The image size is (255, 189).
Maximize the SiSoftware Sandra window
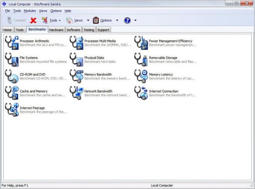click(x=237, y=3)
